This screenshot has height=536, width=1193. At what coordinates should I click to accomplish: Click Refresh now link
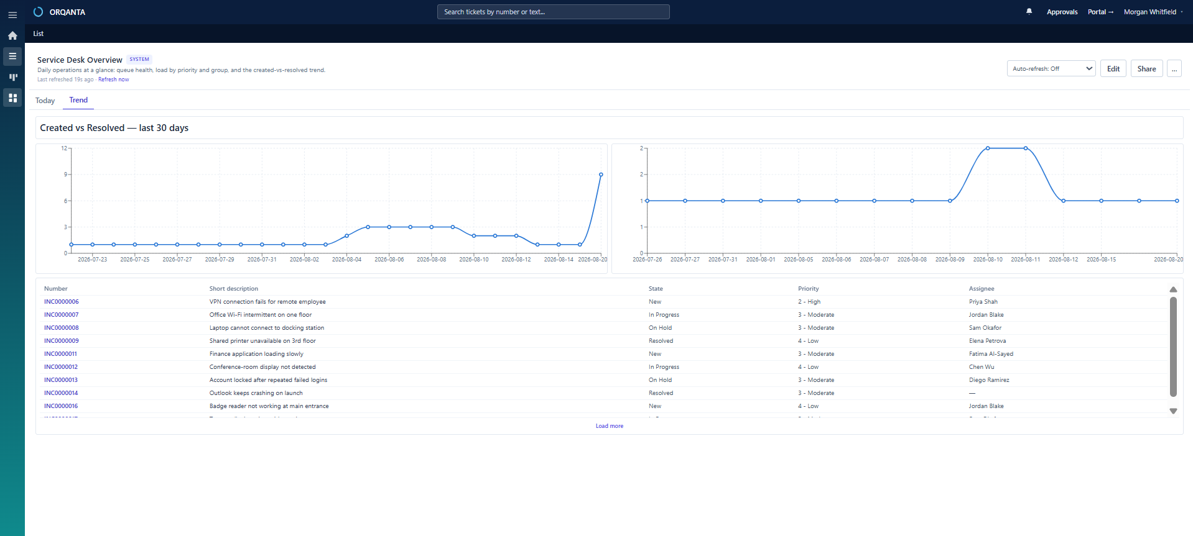[113, 79]
